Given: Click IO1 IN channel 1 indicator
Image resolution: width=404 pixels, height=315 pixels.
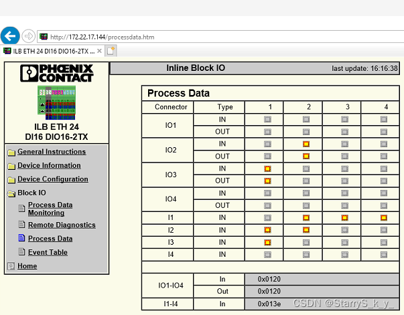Looking at the screenshot, I should pyautogui.click(x=268, y=119).
